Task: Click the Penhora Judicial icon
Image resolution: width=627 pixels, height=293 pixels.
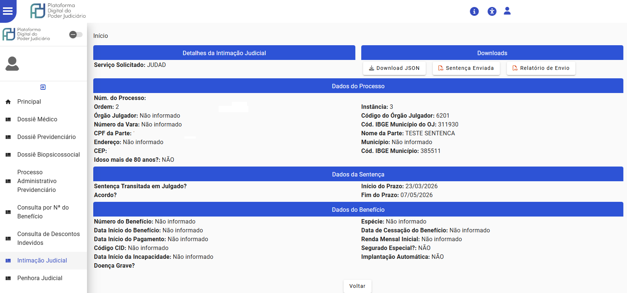Action: (x=8, y=278)
